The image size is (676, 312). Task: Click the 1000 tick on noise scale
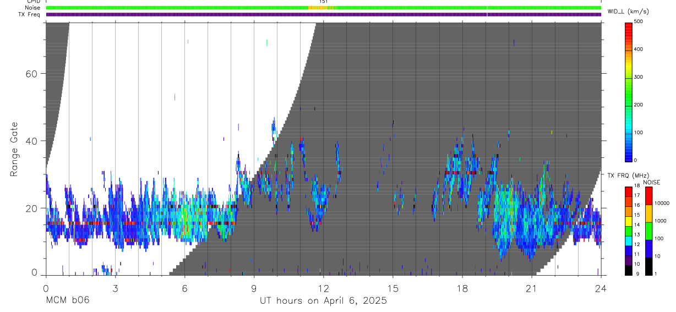click(x=661, y=221)
